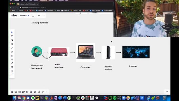This screenshot has height=101, width=179.
Task: Select the cursor tool in Miro's toolbar
Action: 12,33
